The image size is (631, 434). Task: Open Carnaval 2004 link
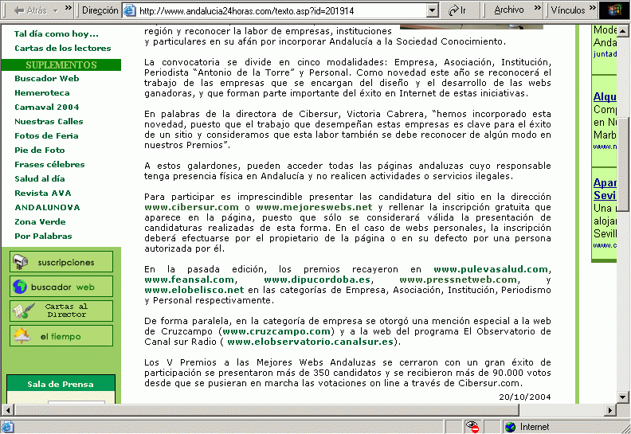coord(47,107)
